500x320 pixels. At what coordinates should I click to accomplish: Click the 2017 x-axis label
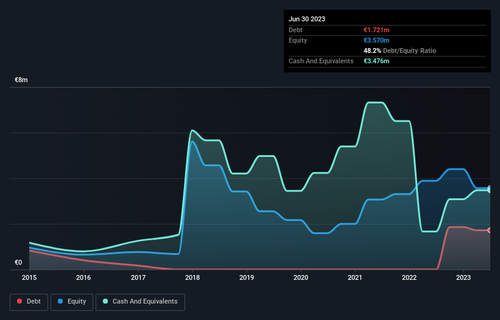pos(138,277)
